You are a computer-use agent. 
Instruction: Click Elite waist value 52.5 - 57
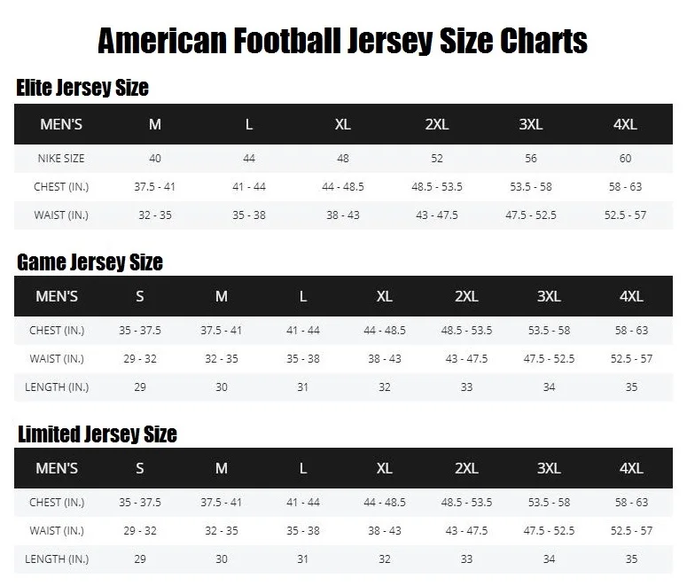coord(625,215)
